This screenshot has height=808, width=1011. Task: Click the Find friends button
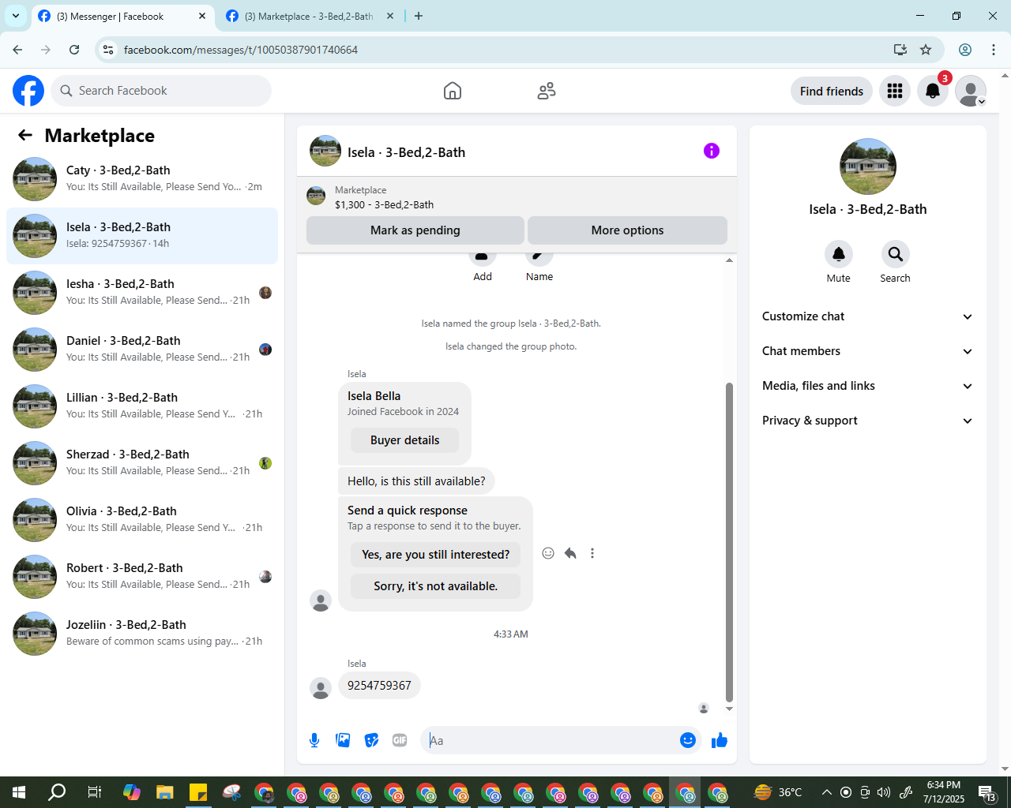pos(832,91)
